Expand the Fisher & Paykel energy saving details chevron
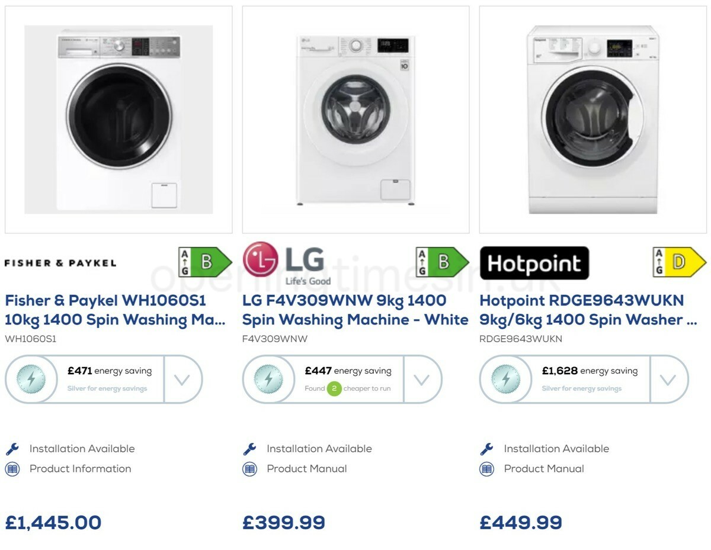This screenshot has width=711, height=550. [x=183, y=379]
